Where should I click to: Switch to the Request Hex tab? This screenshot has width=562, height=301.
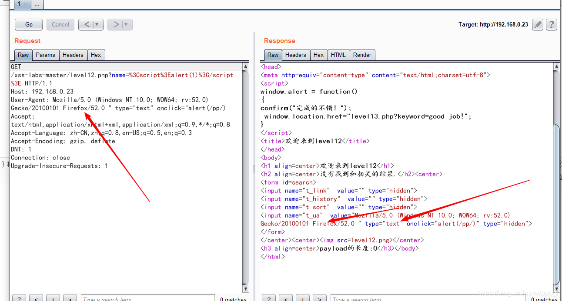pyautogui.click(x=96, y=55)
